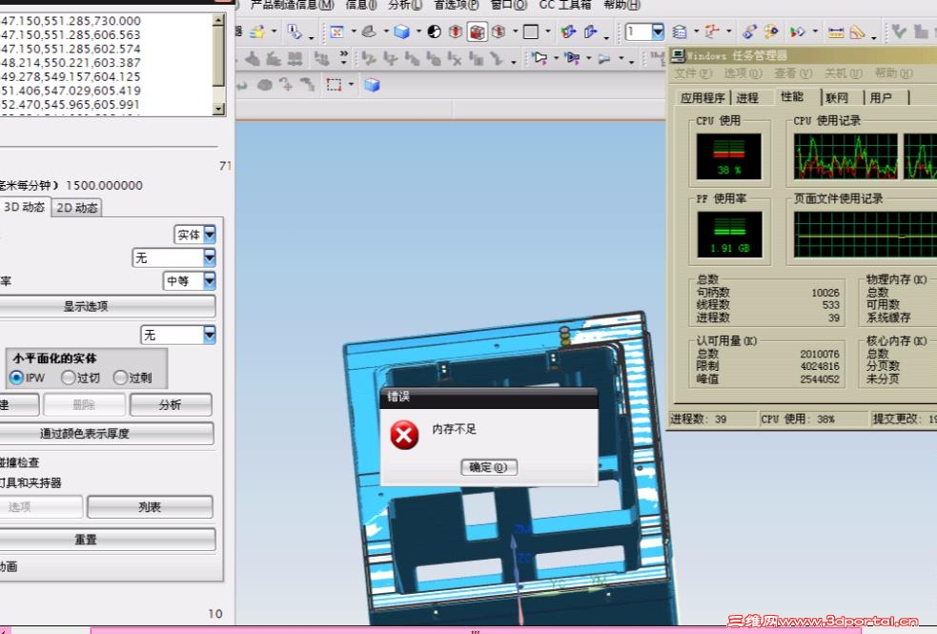The image size is (937, 634).
Task: Click the dashed rectangle selection icon
Action: (x=334, y=84)
